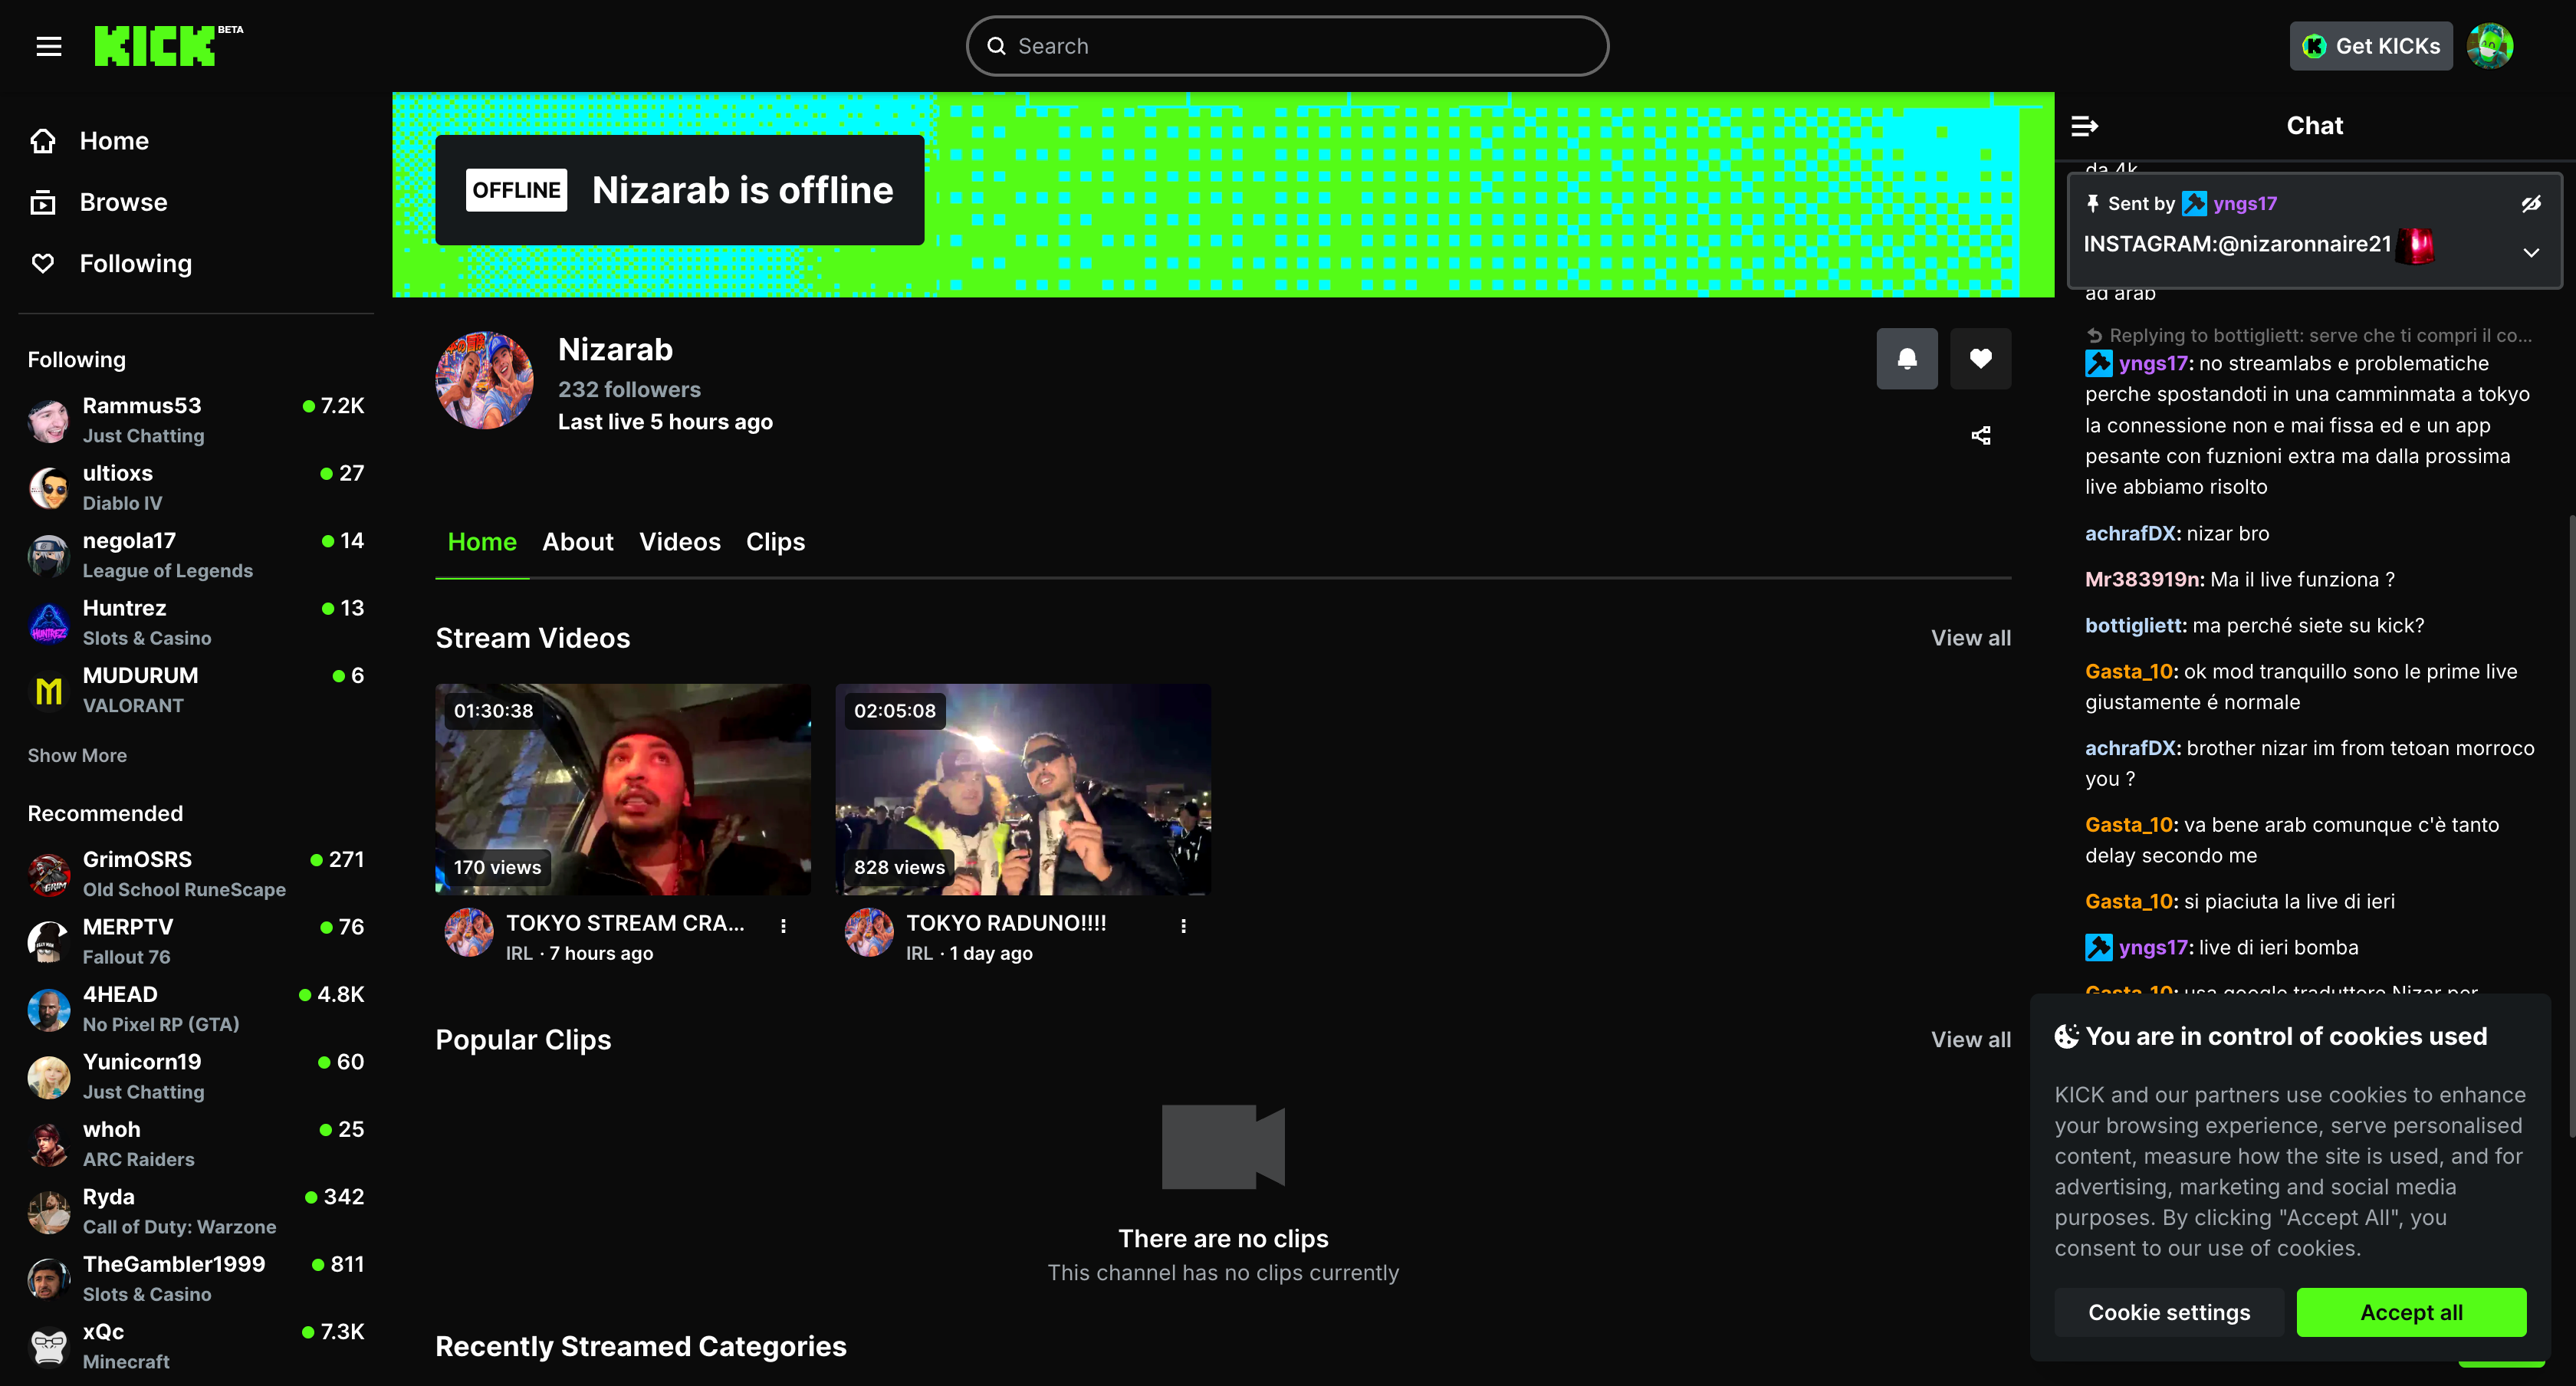Click the Rammus53 channel name
The height and width of the screenshot is (1386, 2576).
click(x=142, y=406)
